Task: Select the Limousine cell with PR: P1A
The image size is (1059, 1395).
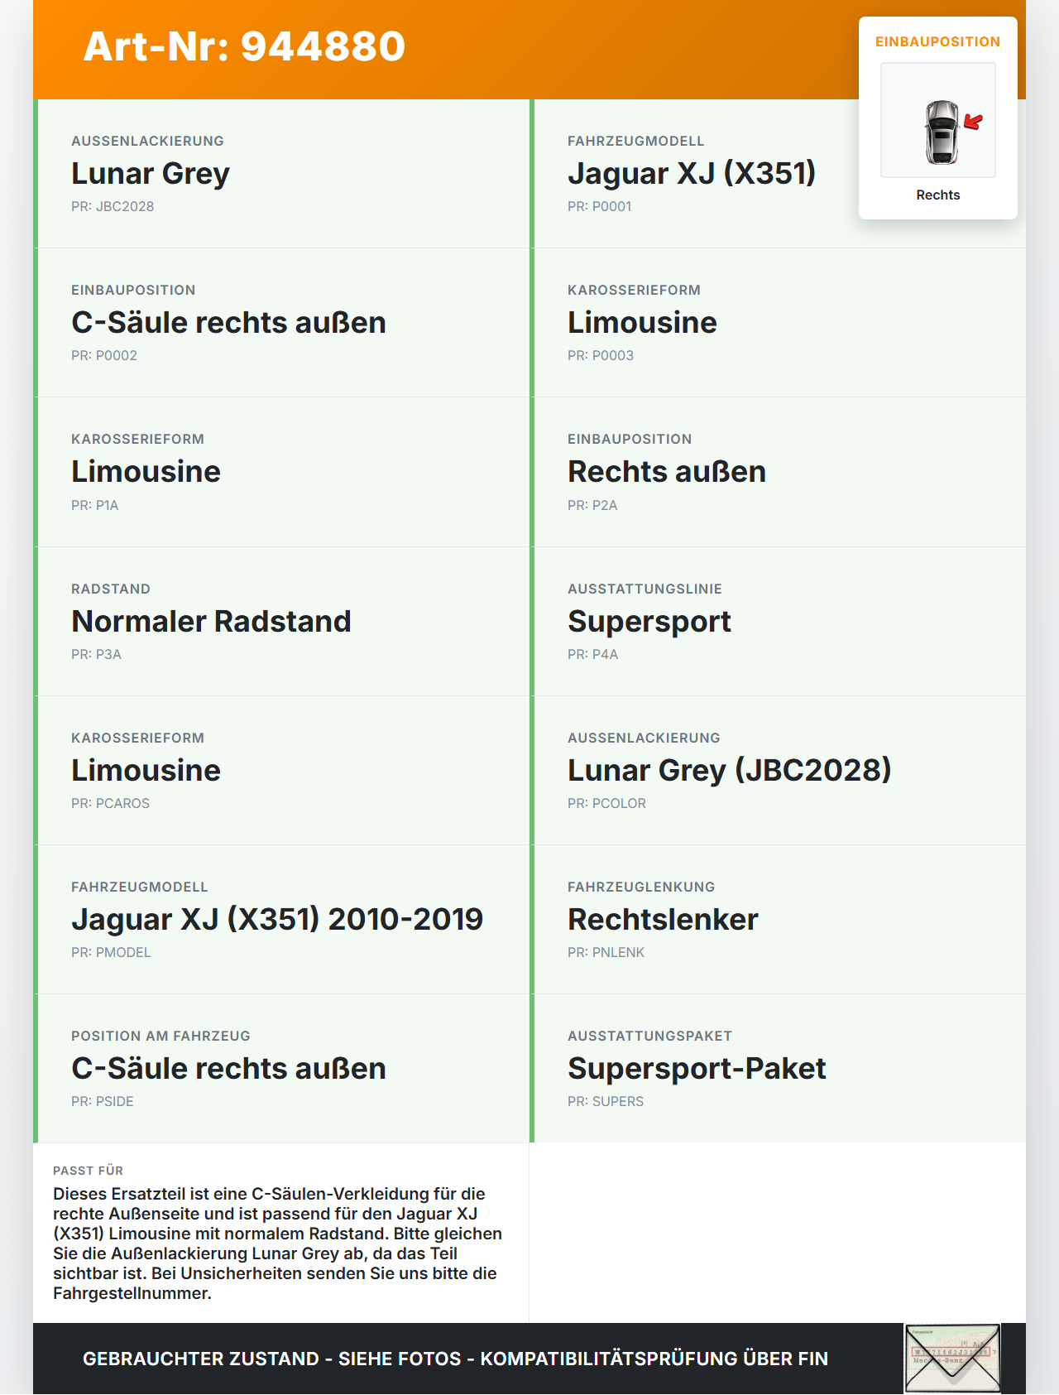Action: 281,472
